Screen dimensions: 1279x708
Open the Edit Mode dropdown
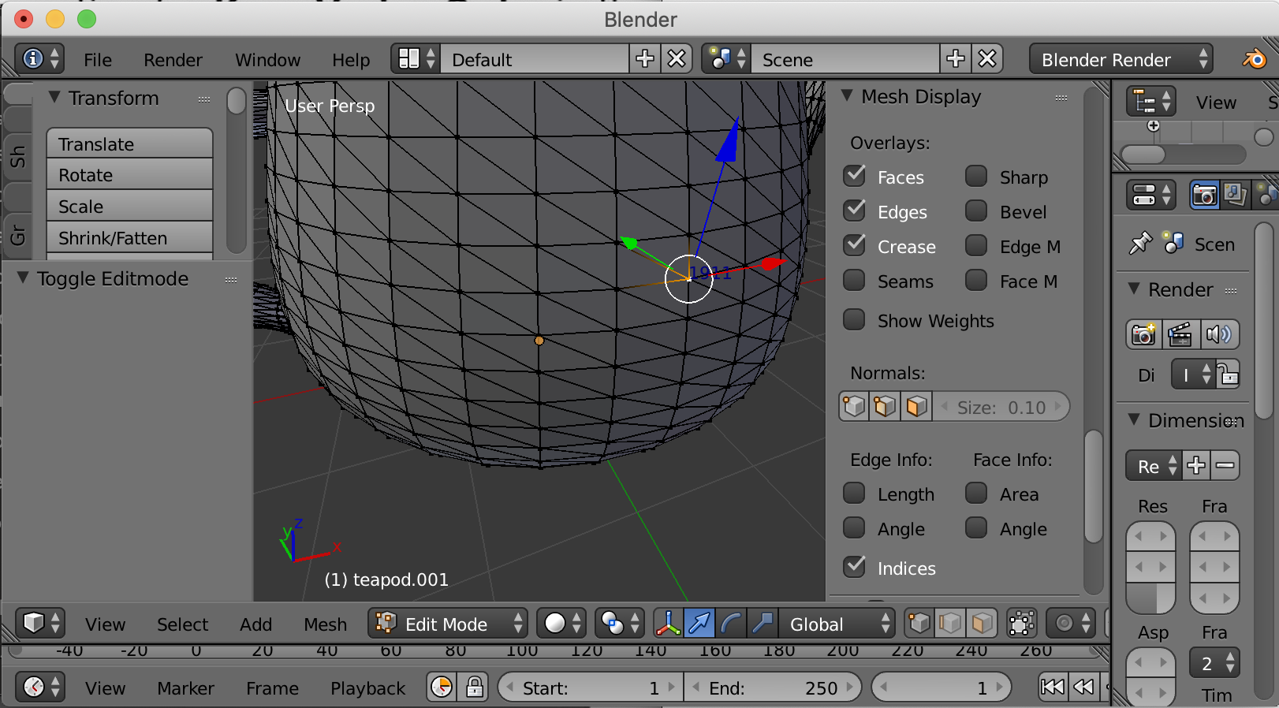click(x=448, y=624)
